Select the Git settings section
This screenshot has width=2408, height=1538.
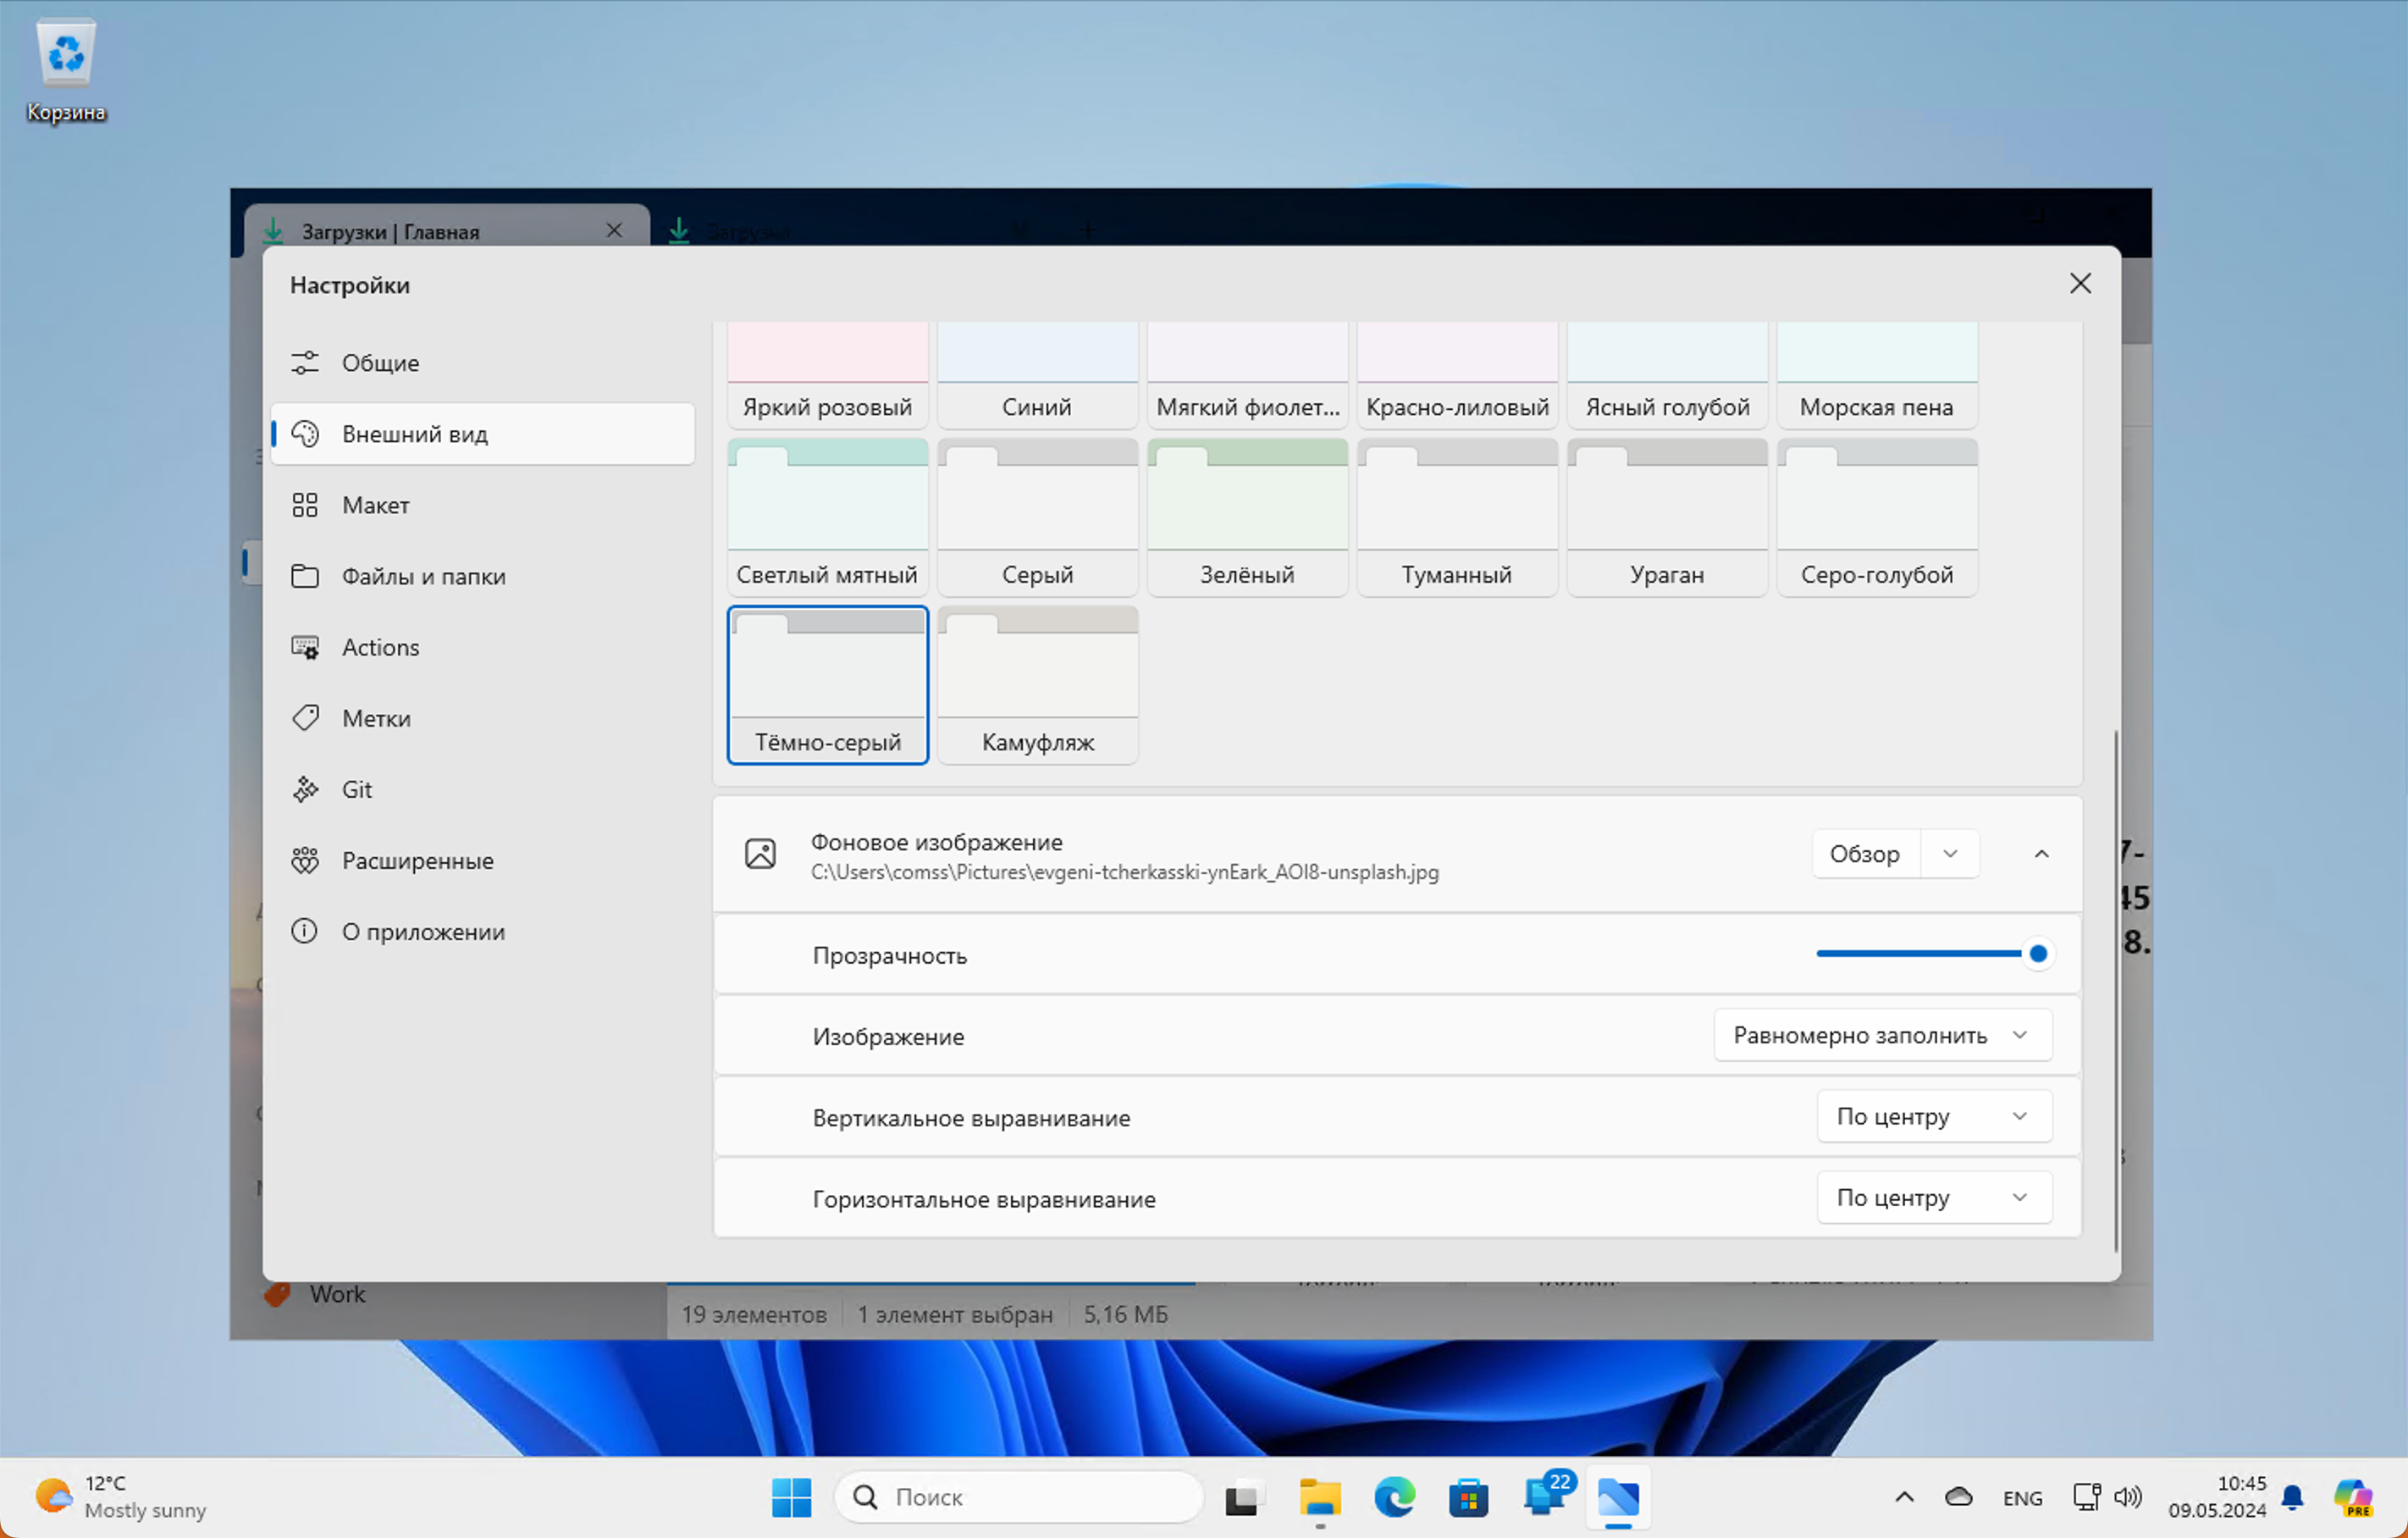[357, 789]
